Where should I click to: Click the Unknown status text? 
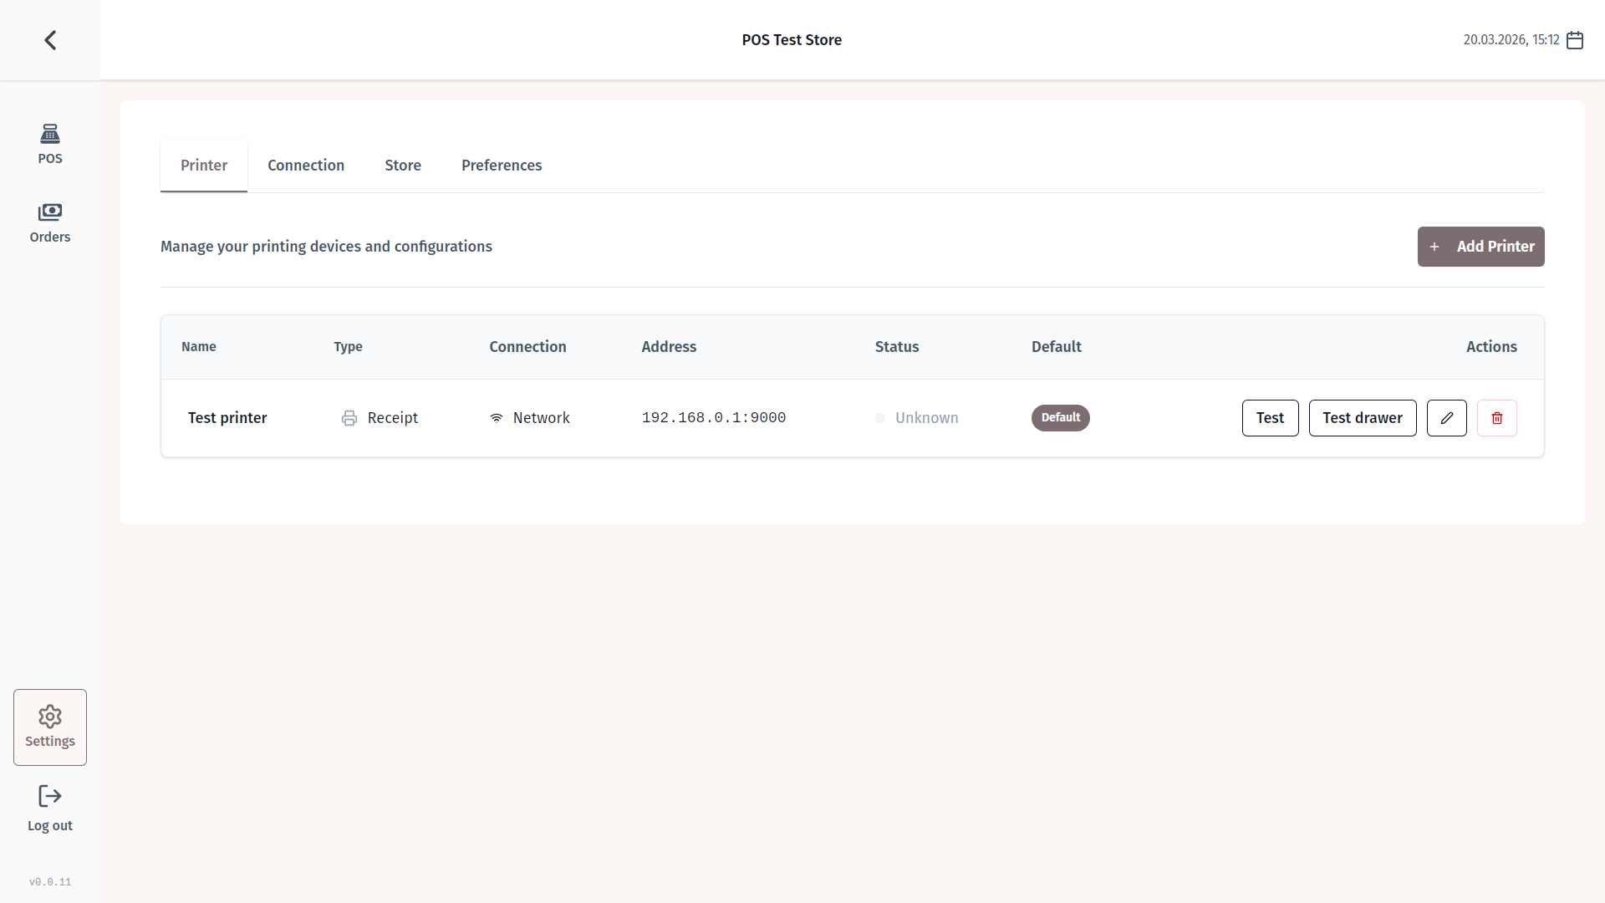point(927,418)
